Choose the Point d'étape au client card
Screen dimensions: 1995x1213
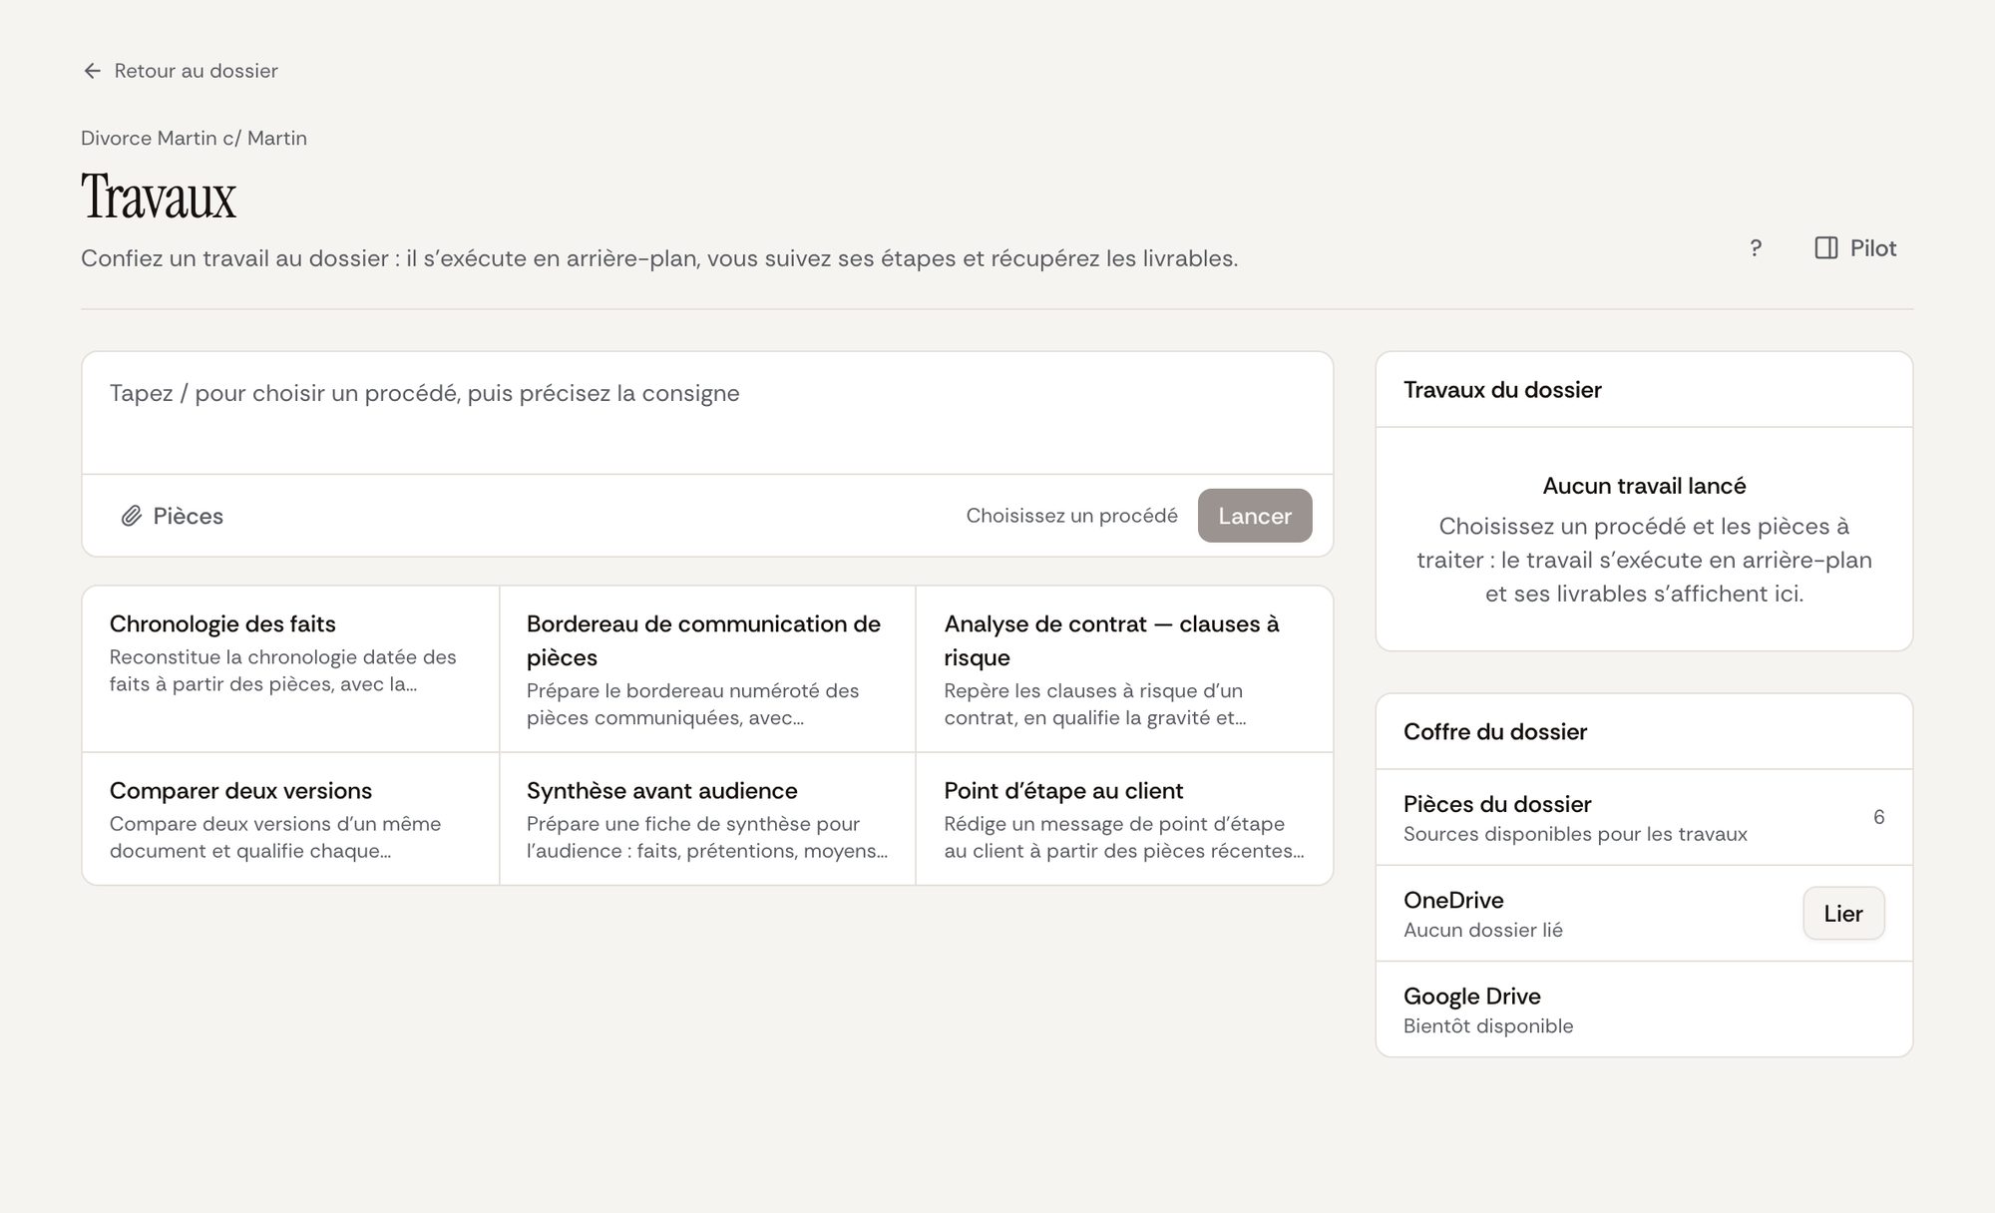[1124, 819]
